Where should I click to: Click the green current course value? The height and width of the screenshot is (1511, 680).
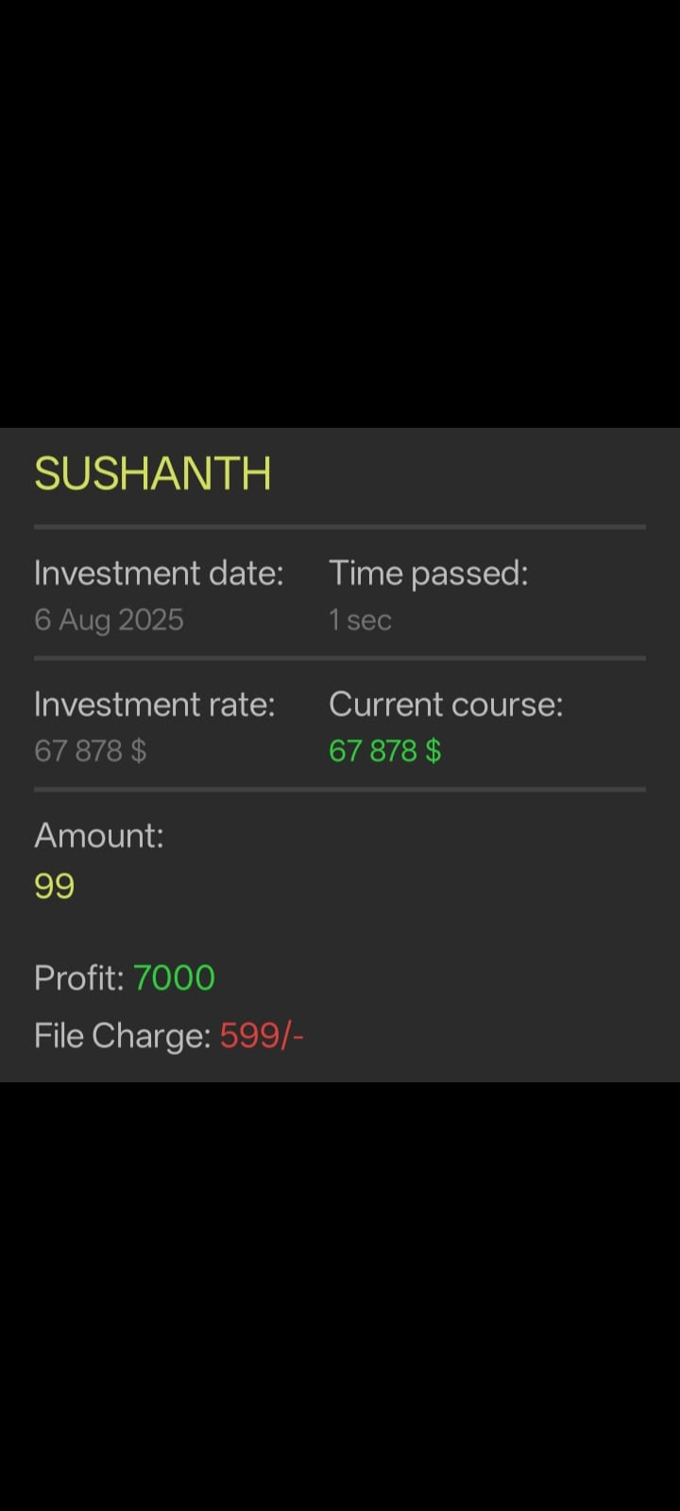pyautogui.click(x=384, y=751)
